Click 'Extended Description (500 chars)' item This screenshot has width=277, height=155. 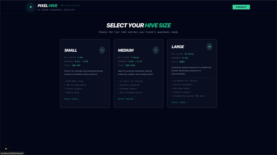tap(189, 96)
